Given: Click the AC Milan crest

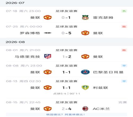Looking at the screenshot, I should (x=85, y=109).
